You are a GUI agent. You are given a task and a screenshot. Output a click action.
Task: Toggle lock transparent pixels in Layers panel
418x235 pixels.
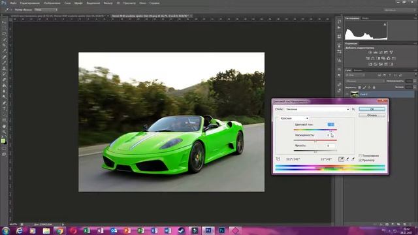click(359, 87)
